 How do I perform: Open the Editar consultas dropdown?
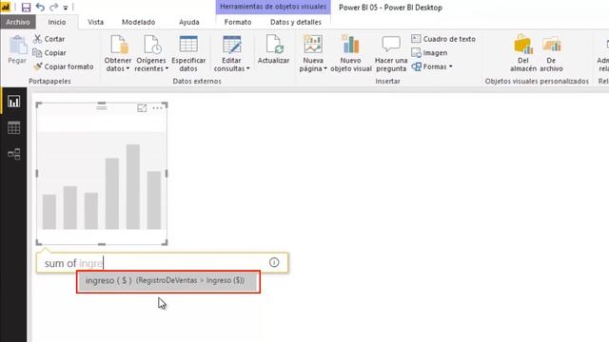click(x=231, y=53)
